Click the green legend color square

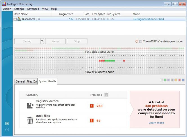pyautogui.click(x=165, y=80)
